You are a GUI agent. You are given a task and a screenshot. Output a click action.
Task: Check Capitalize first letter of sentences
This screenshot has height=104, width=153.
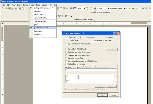(66, 52)
